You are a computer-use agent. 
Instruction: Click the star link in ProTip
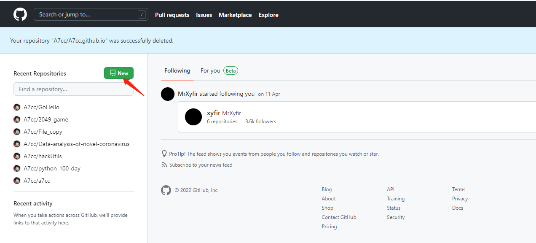pyautogui.click(x=374, y=154)
